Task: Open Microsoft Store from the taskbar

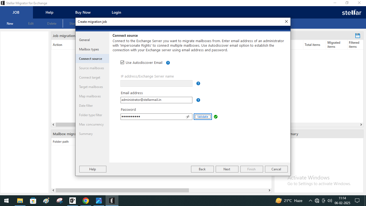Action: pos(33,201)
